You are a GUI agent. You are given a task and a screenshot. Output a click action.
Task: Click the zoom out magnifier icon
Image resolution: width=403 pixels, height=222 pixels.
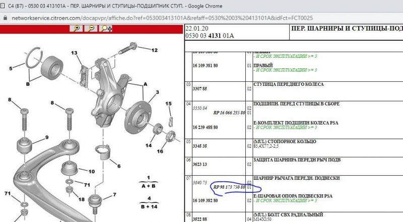[x=91, y=29]
